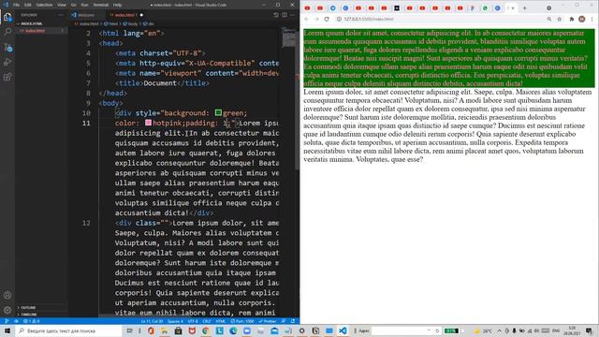The height and width of the screenshot is (337, 599).
Task: Open the html breadcrumb
Action: 111,23
